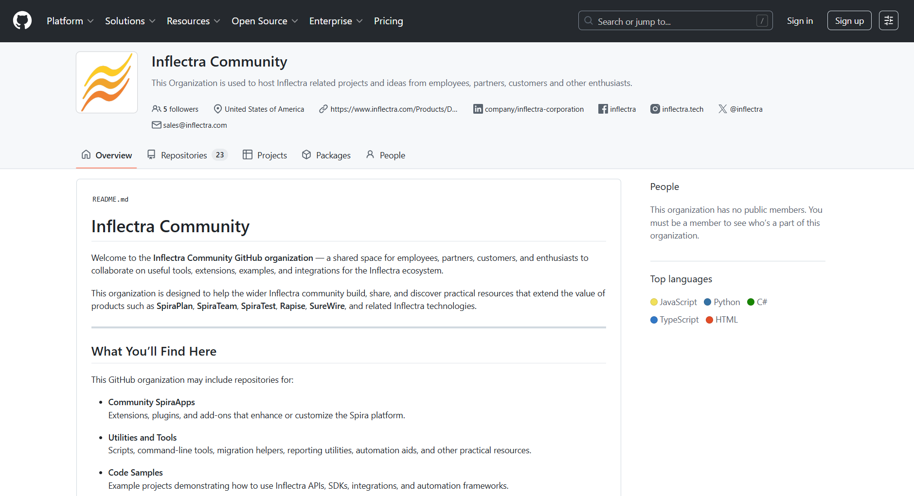Filter by Python language
Image resolution: width=914 pixels, height=496 pixels.
click(722, 302)
